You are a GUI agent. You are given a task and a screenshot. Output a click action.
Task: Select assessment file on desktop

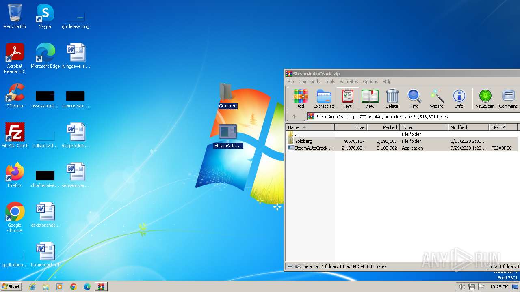point(45,99)
